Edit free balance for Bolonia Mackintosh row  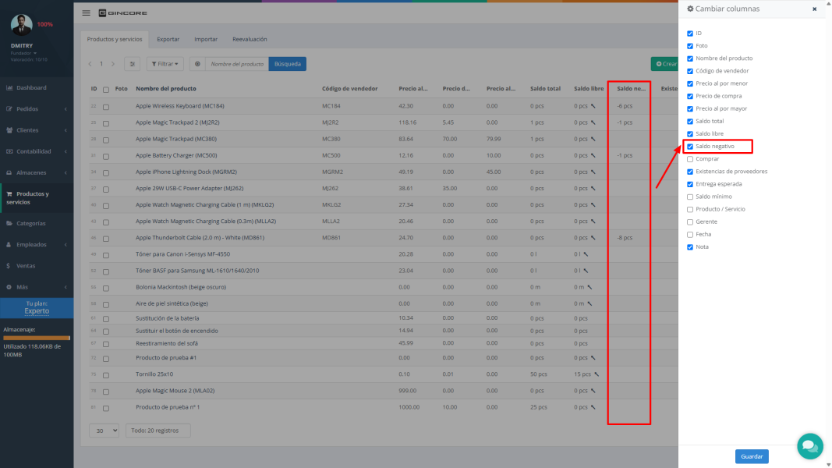(589, 287)
